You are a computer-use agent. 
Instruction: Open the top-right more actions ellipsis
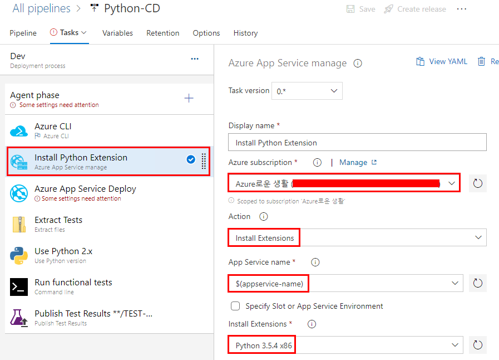(461, 9)
